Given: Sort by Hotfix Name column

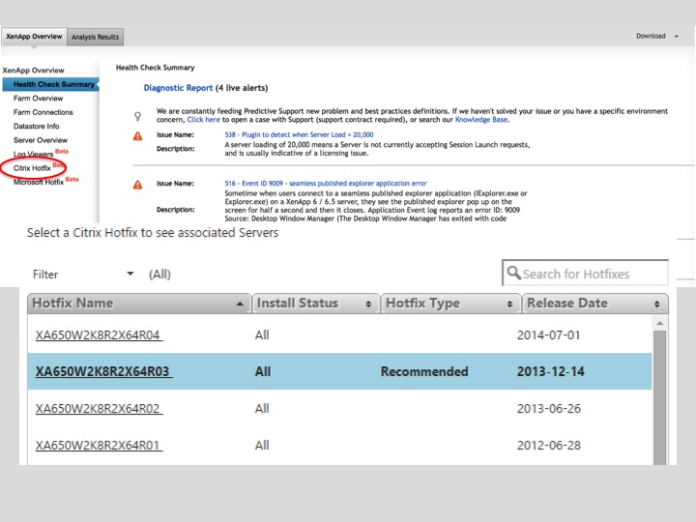Looking at the screenshot, I should tap(139, 304).
